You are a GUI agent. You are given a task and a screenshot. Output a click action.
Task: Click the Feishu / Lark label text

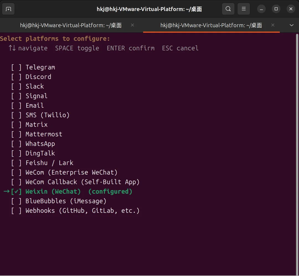coord(49,163)
